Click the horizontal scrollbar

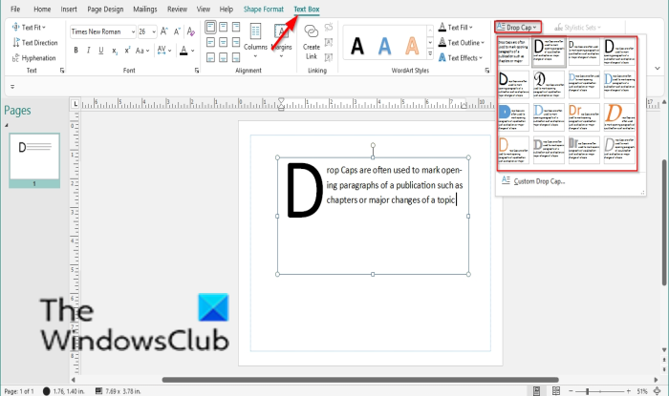[360, 380]
